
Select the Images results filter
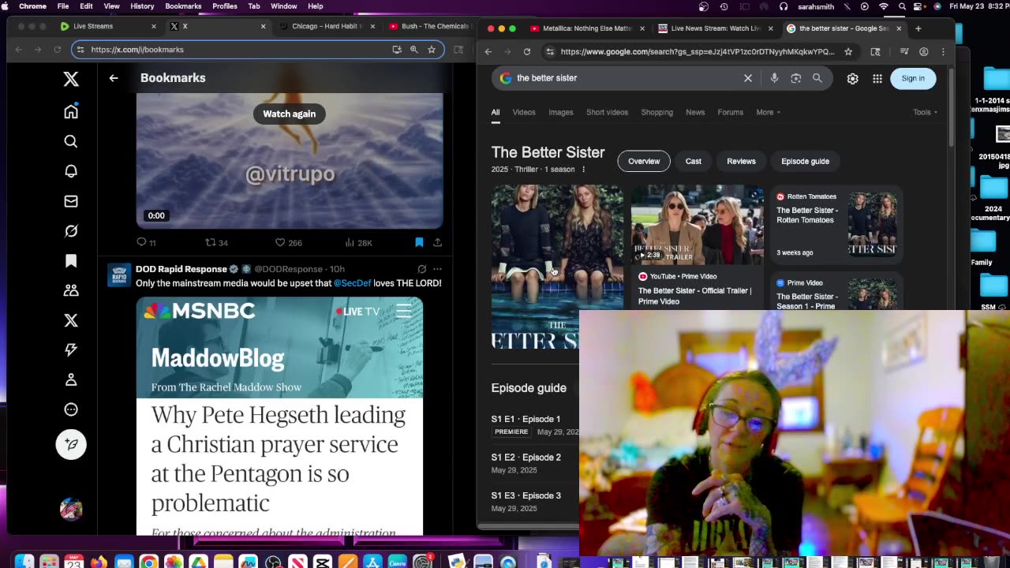(x=561, y=112)
